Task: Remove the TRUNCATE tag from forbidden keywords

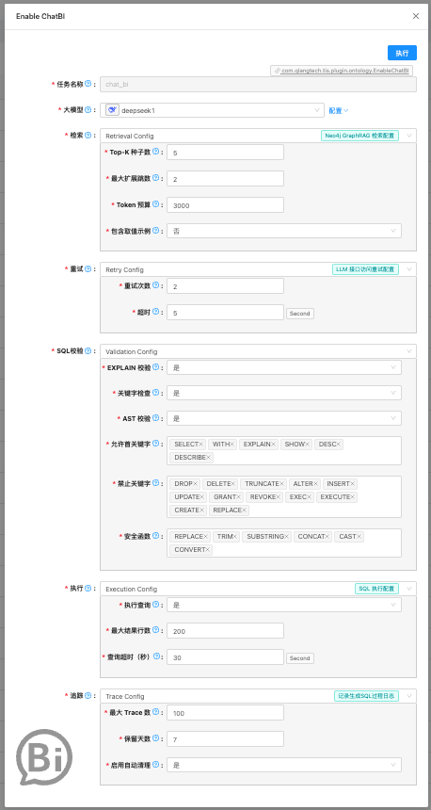Action: tap(281, 484)
